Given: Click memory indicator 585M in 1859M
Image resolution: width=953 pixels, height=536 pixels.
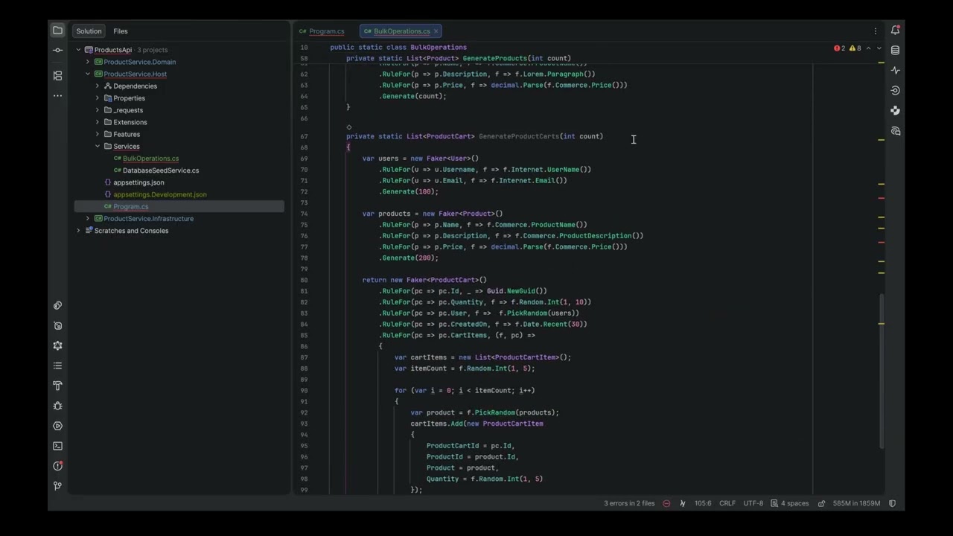Looking at the screenshot, I should click(856, 503).
